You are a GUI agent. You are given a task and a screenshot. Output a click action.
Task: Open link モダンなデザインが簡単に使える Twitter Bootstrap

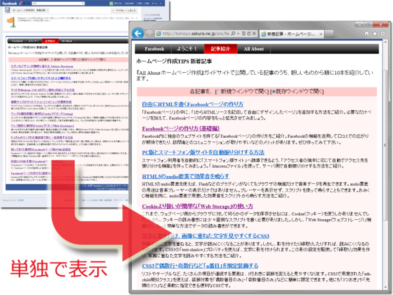click(x=42, y=66)
